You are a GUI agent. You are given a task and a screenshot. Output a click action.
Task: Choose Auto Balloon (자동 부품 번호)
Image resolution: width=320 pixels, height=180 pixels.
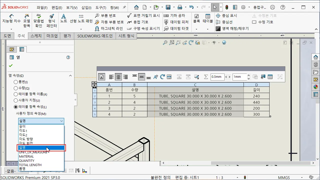tap(109, 22)
